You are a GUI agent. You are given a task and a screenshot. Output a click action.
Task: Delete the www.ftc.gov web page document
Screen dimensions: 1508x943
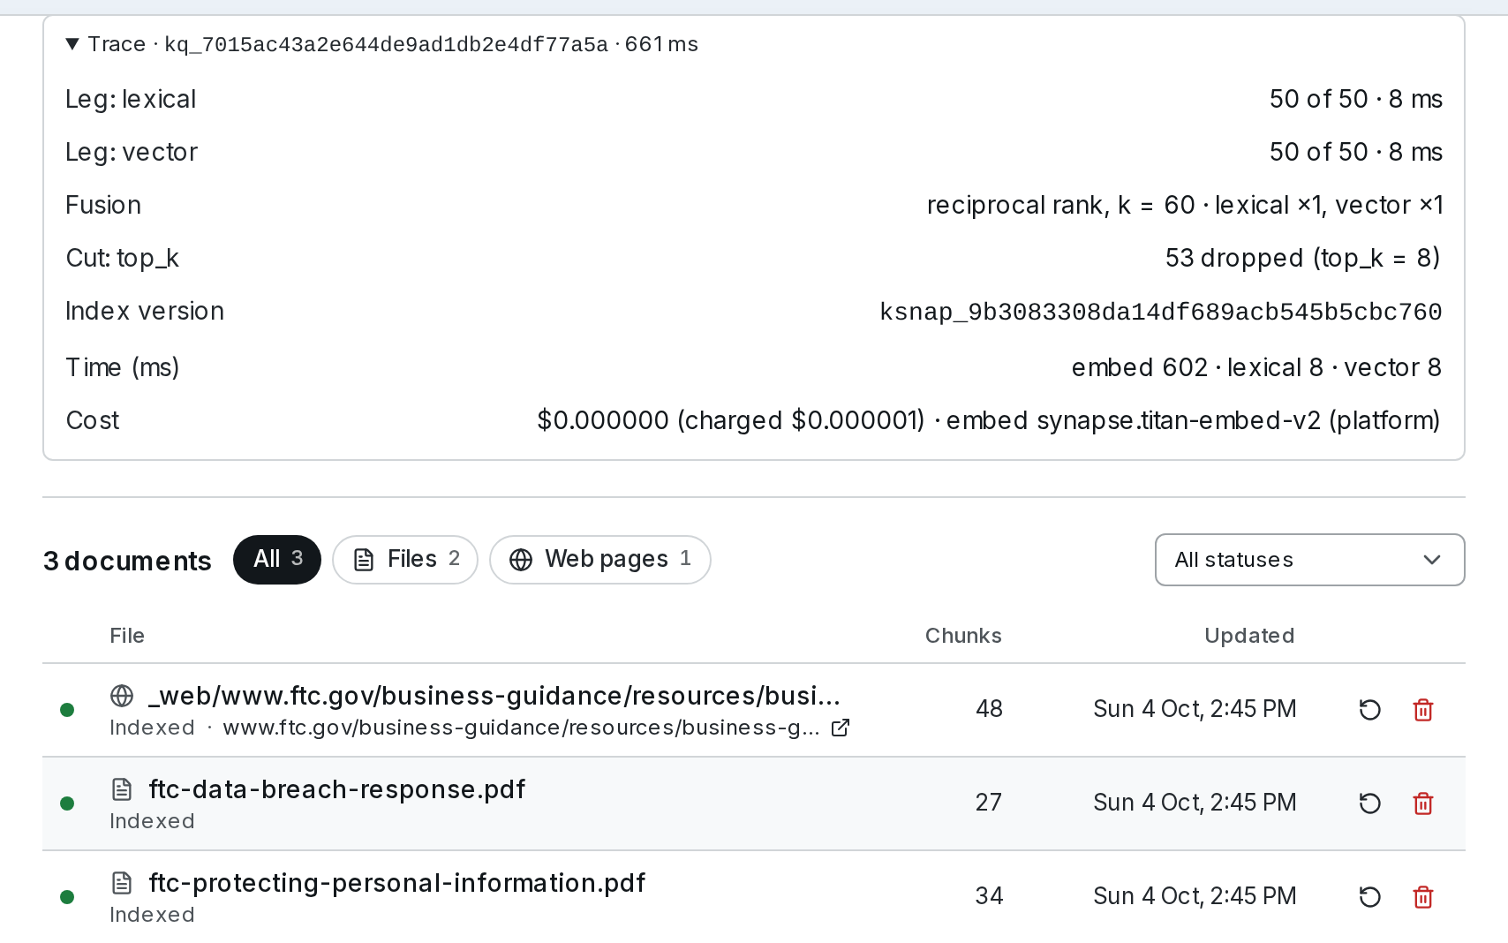[1423, 710]
